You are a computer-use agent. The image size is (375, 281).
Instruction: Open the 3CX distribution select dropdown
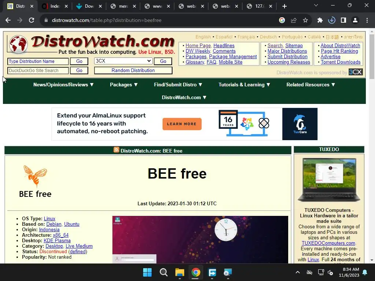tap(123, 61)
